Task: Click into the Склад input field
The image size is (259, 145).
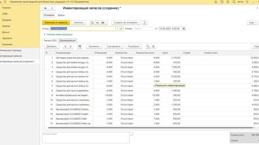Action: (83, 29)
